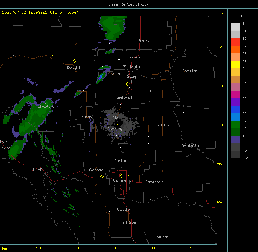This screenshot has height=252, width=258.
Task: Click the asterisk marker above the Limestone label
Action: click(46, 104)
